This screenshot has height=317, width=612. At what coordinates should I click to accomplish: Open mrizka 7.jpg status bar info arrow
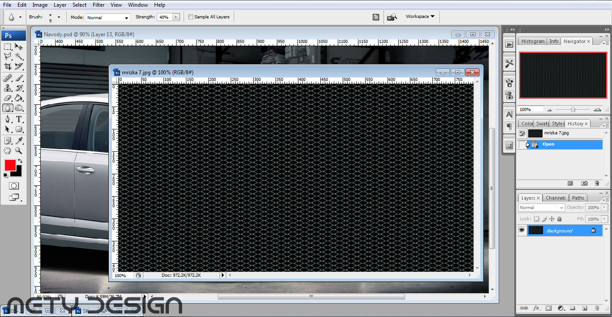click(x=223, y=275)
